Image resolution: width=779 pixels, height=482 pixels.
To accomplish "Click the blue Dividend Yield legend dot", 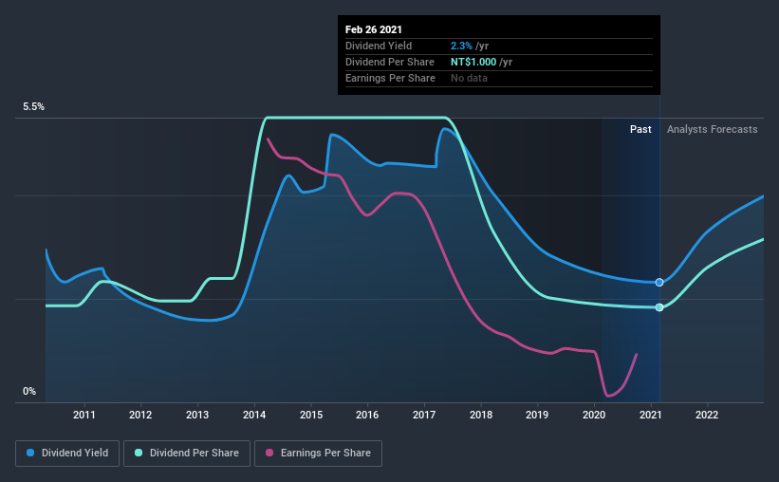I will click(30, 453).
